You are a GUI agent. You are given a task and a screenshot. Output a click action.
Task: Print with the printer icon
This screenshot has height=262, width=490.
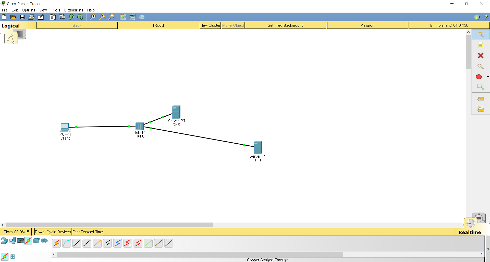click(x=31, y=17)
